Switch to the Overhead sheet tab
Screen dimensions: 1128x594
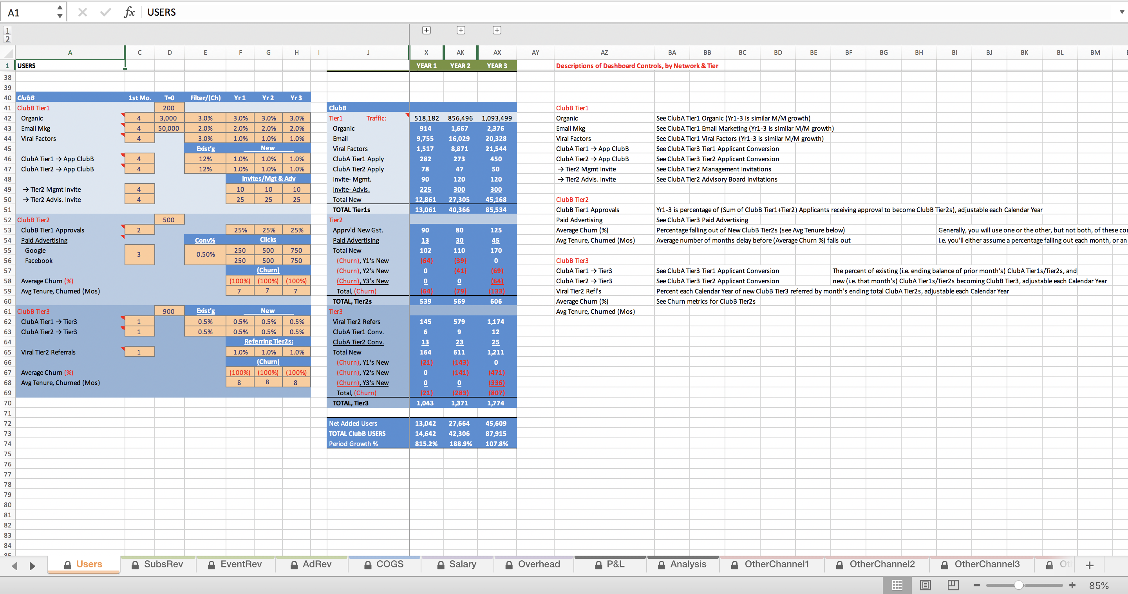[533, 564]
